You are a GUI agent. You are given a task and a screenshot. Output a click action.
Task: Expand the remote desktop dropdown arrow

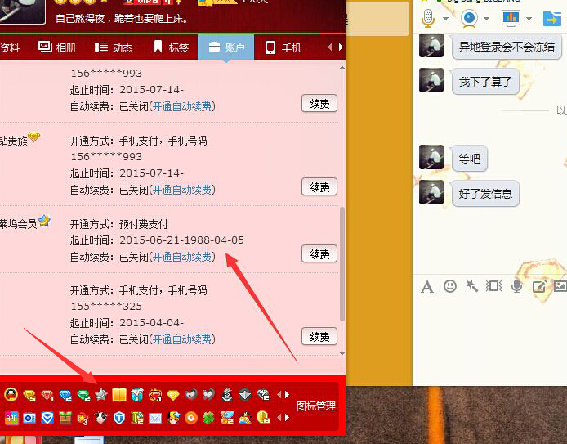[x=529, y=19]
